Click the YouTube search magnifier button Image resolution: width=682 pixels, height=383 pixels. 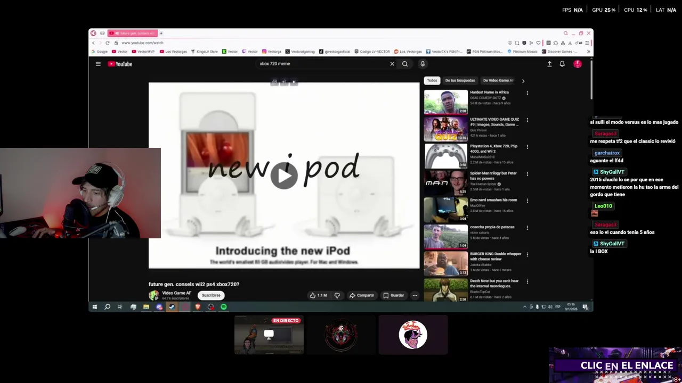click(x=405, y=64)
